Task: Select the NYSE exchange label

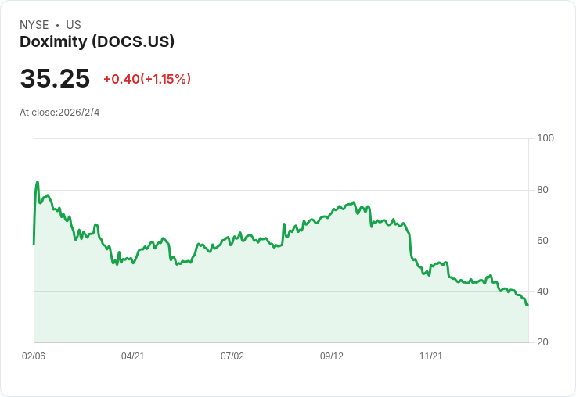Action: pos(34,25)
